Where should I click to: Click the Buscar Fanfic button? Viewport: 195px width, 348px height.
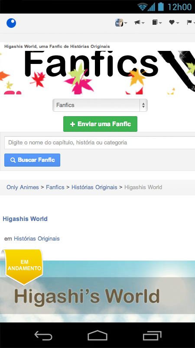(x=32, y=160)
